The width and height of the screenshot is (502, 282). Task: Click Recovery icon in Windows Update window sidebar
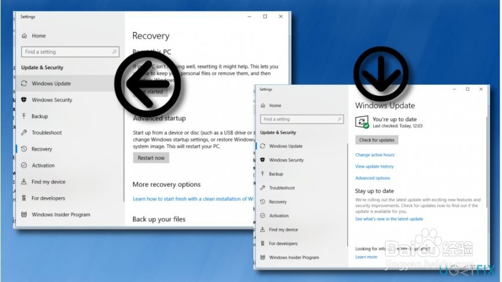[262, 202]
